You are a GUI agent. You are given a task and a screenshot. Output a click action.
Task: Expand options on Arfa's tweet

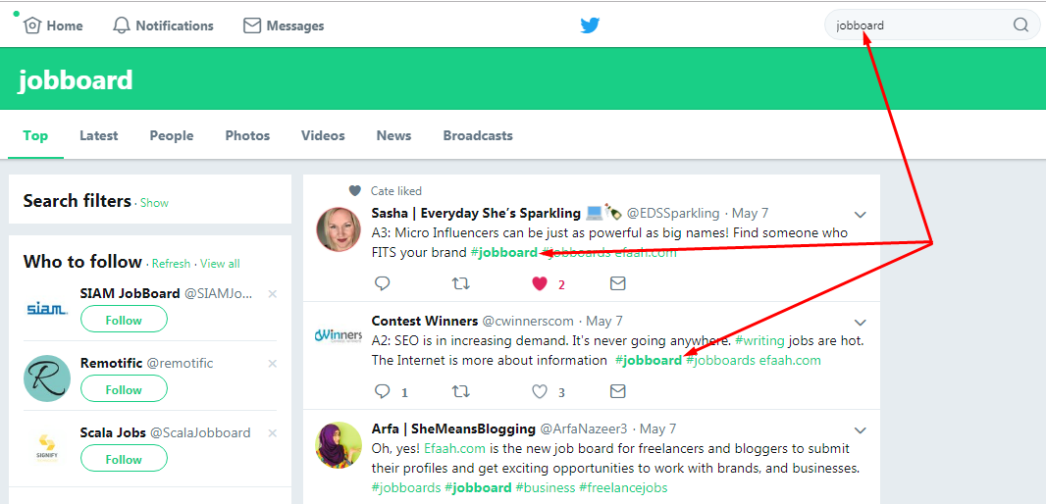tap(861, 430)
